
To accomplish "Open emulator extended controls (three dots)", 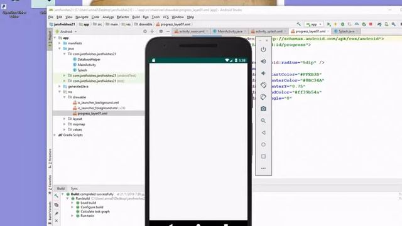I will [x=263, y=168].
